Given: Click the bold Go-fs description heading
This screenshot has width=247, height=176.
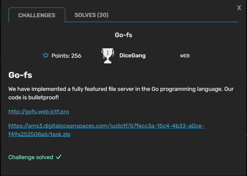Looking at the screenshot, I should point(20,75).
